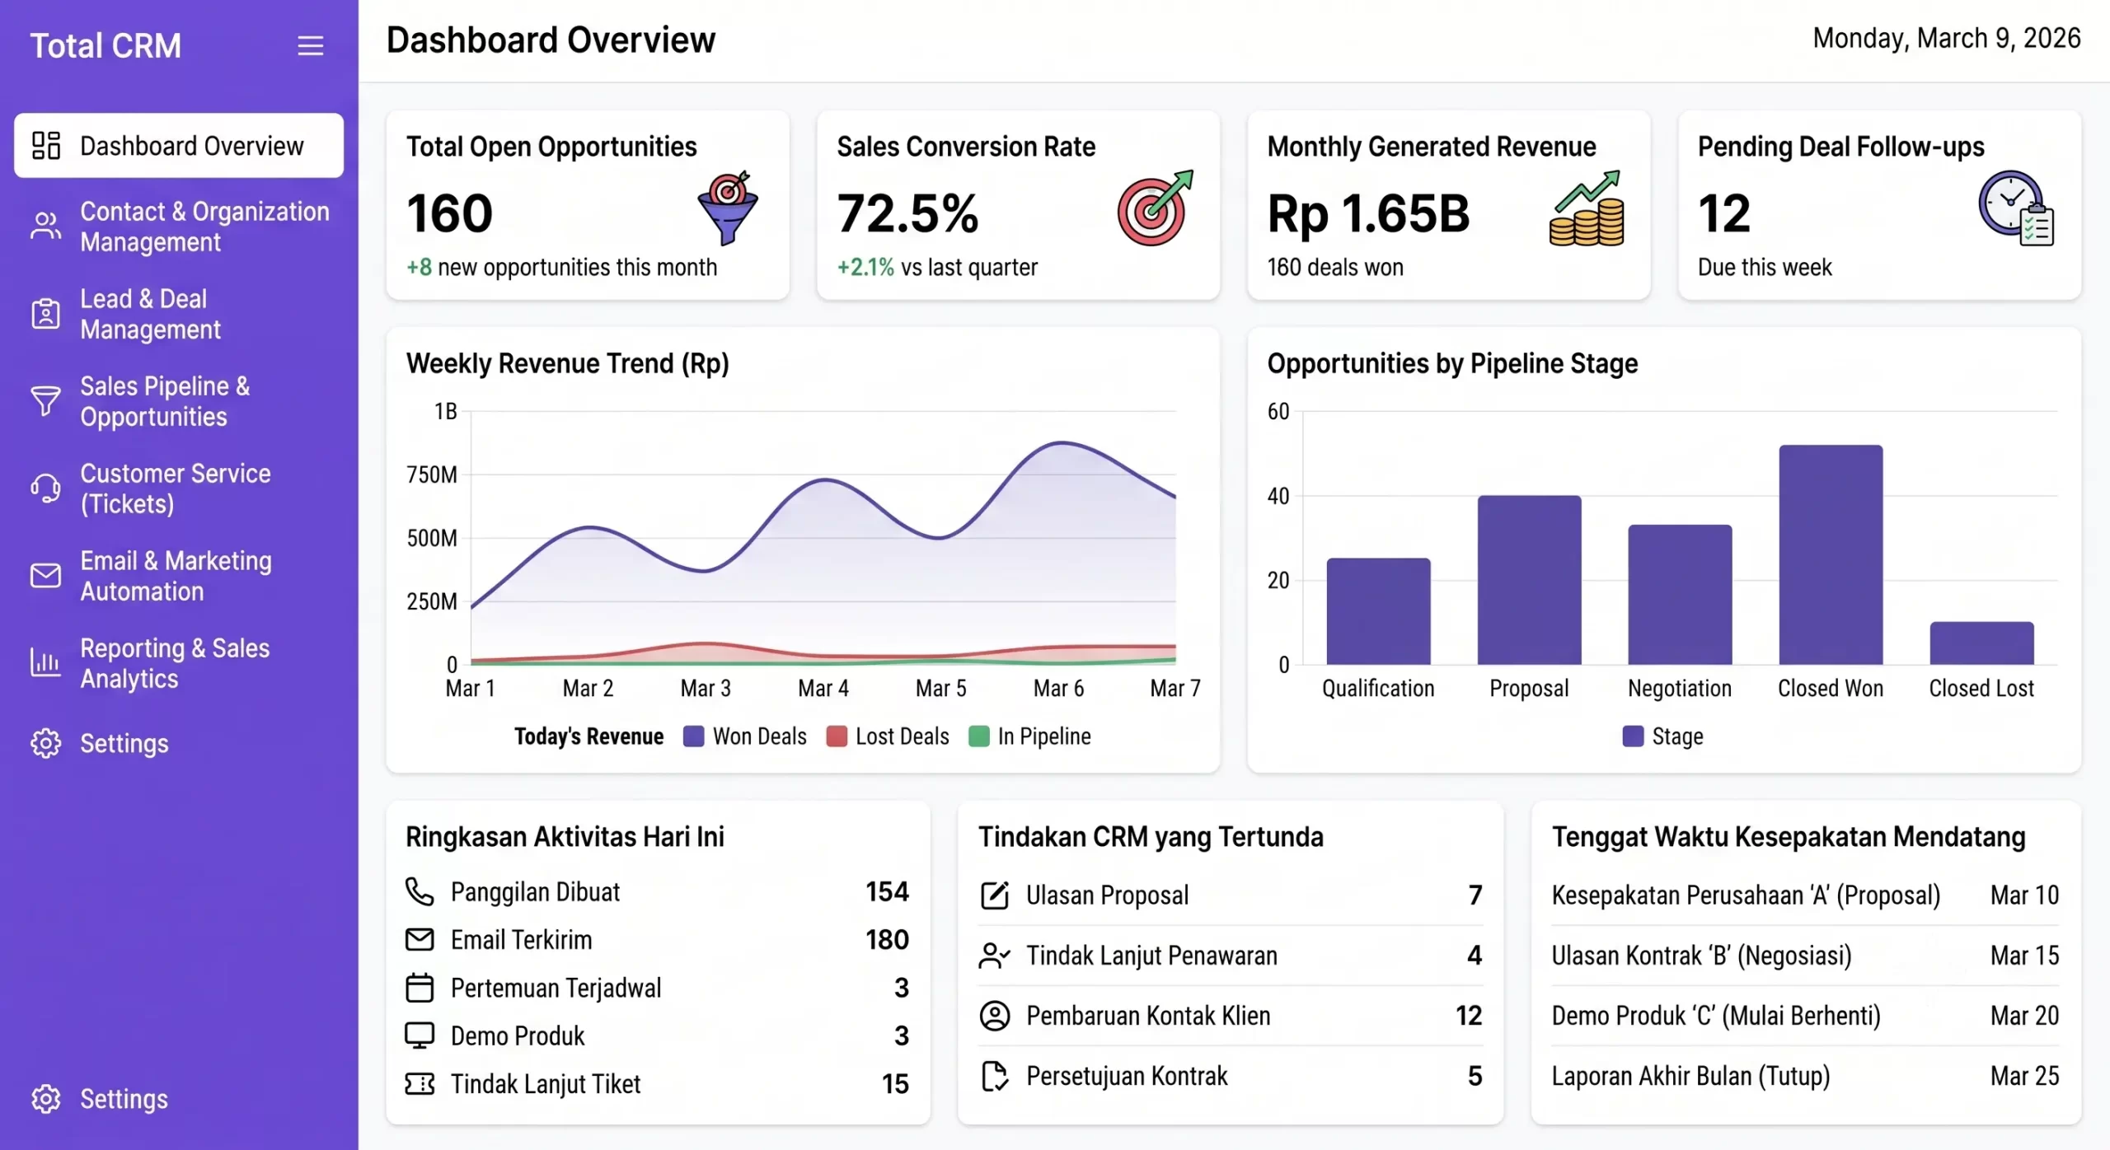Select the Tindak Lanjut Tiket row
Image resolution: width=2110 pixels, height=1150 pixels.
tap(657, 1083)
